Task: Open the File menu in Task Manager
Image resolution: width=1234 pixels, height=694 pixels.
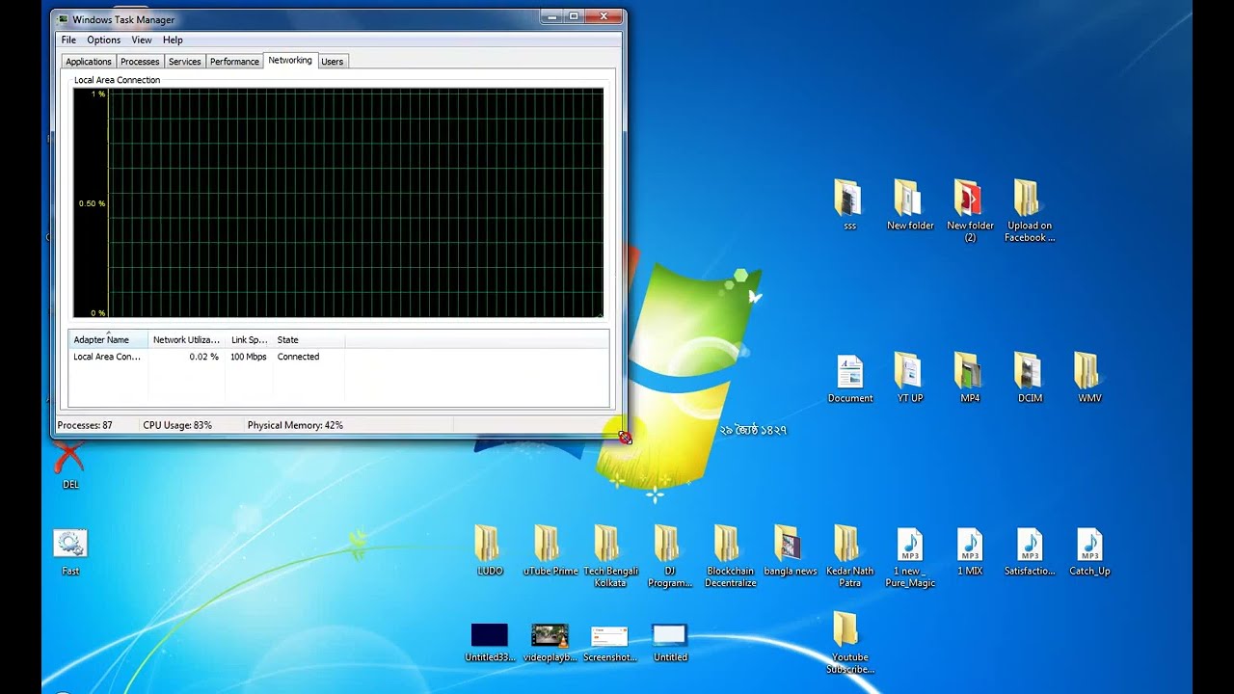Action: point(68,40)
